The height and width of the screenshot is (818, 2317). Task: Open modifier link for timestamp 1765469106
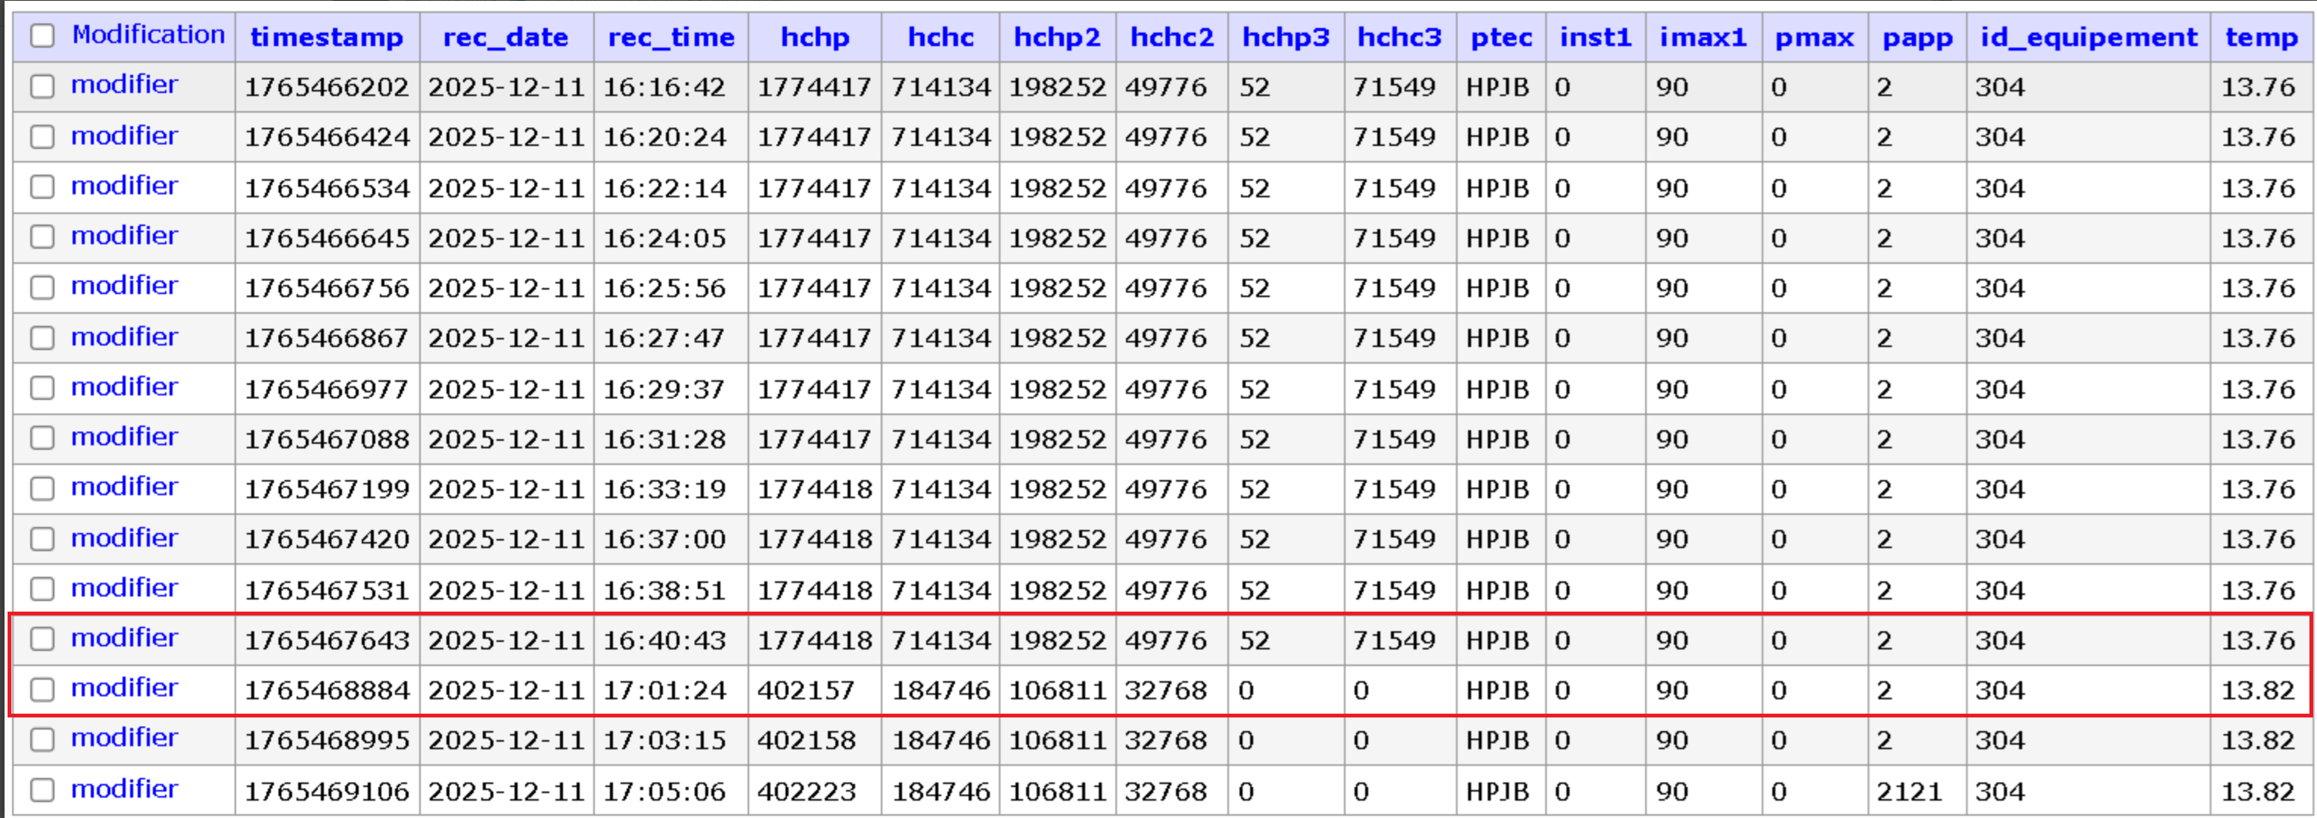click(124, 789)
